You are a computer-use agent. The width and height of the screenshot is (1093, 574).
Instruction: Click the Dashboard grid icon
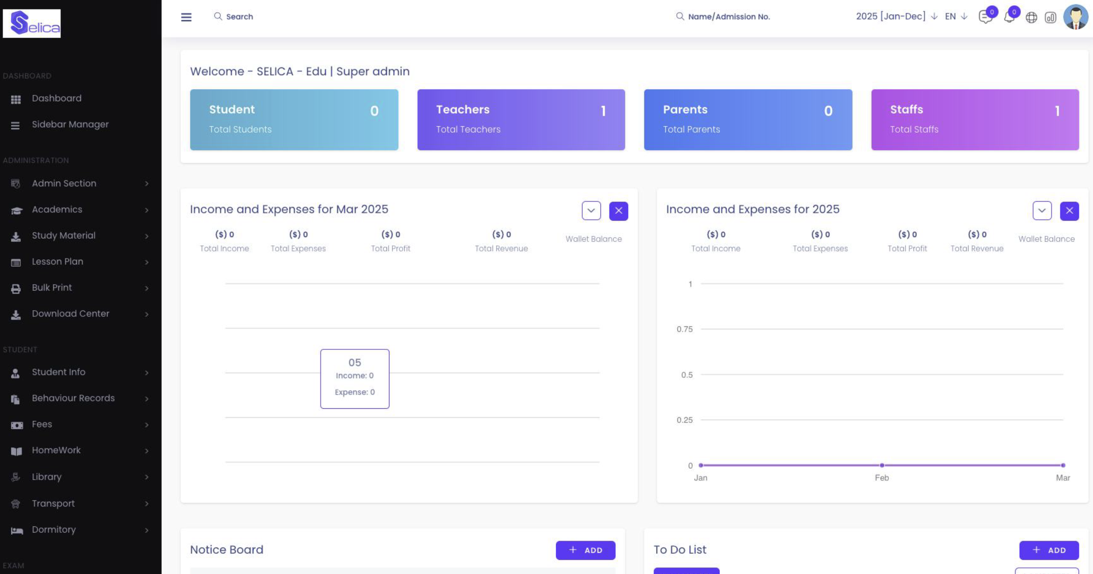pos(16,99)
